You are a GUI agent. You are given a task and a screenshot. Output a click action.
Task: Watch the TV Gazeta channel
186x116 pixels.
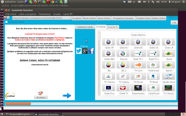123,76
